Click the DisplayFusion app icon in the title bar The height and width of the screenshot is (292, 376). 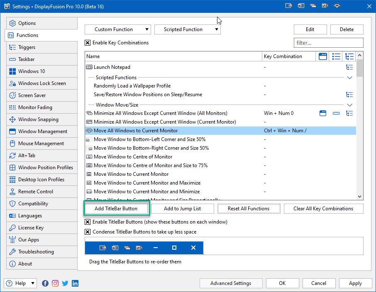tap(7, 6)
